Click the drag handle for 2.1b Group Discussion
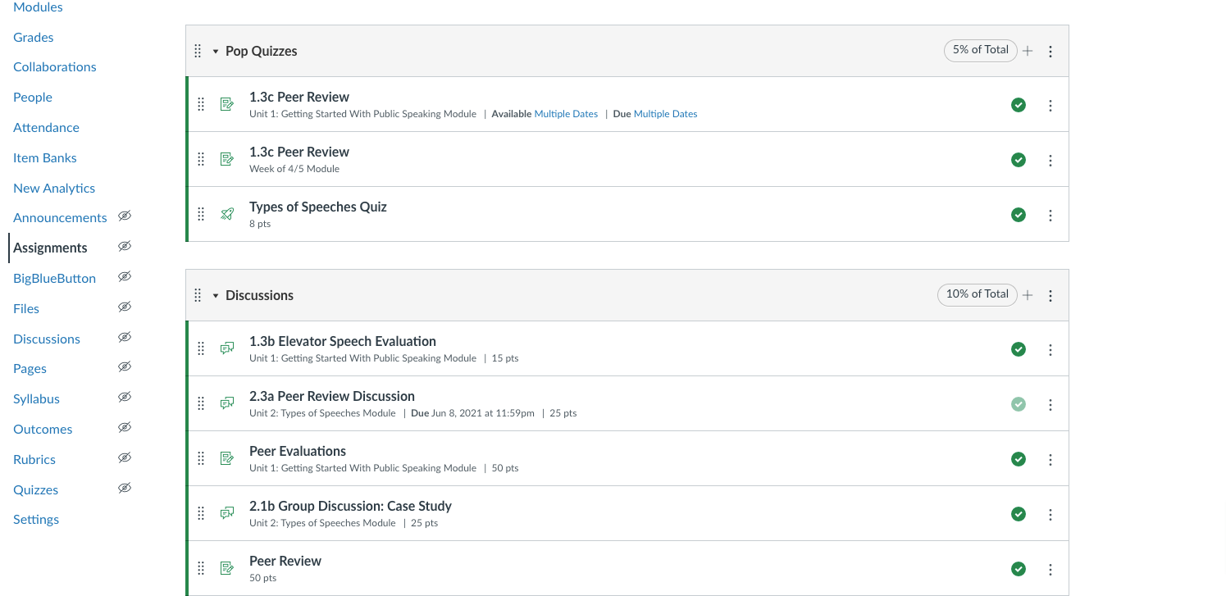 pyautogui.click(x=201, y=514)
